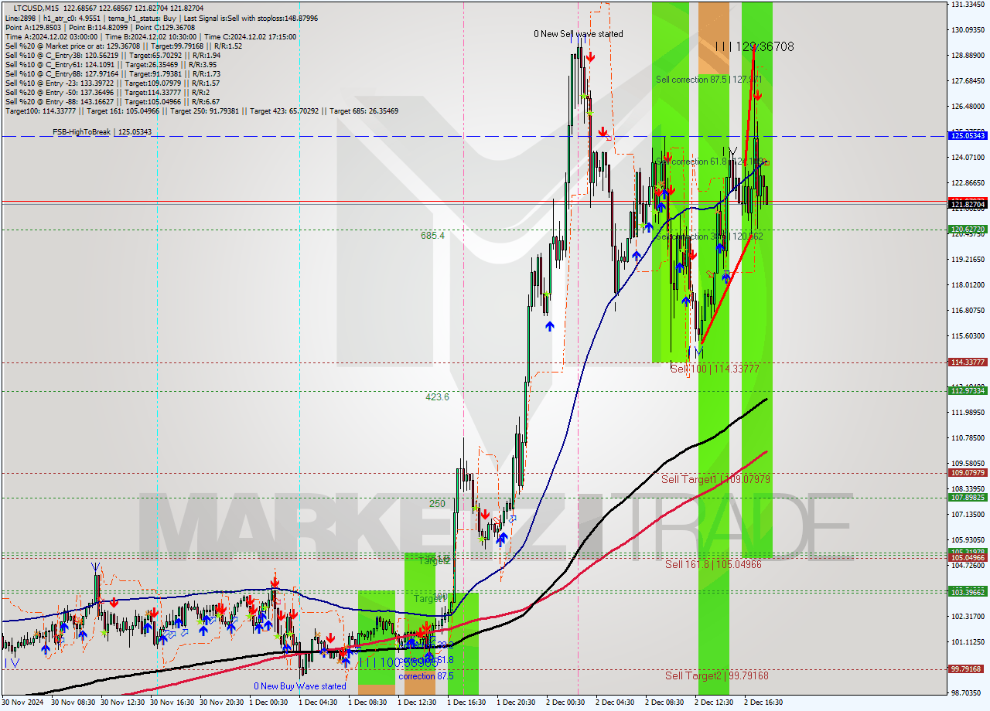This screenshot has height=711, width=990.
Task: Click the '2 Dec 08:30' time axis label
Action: (x=665, y=702)
